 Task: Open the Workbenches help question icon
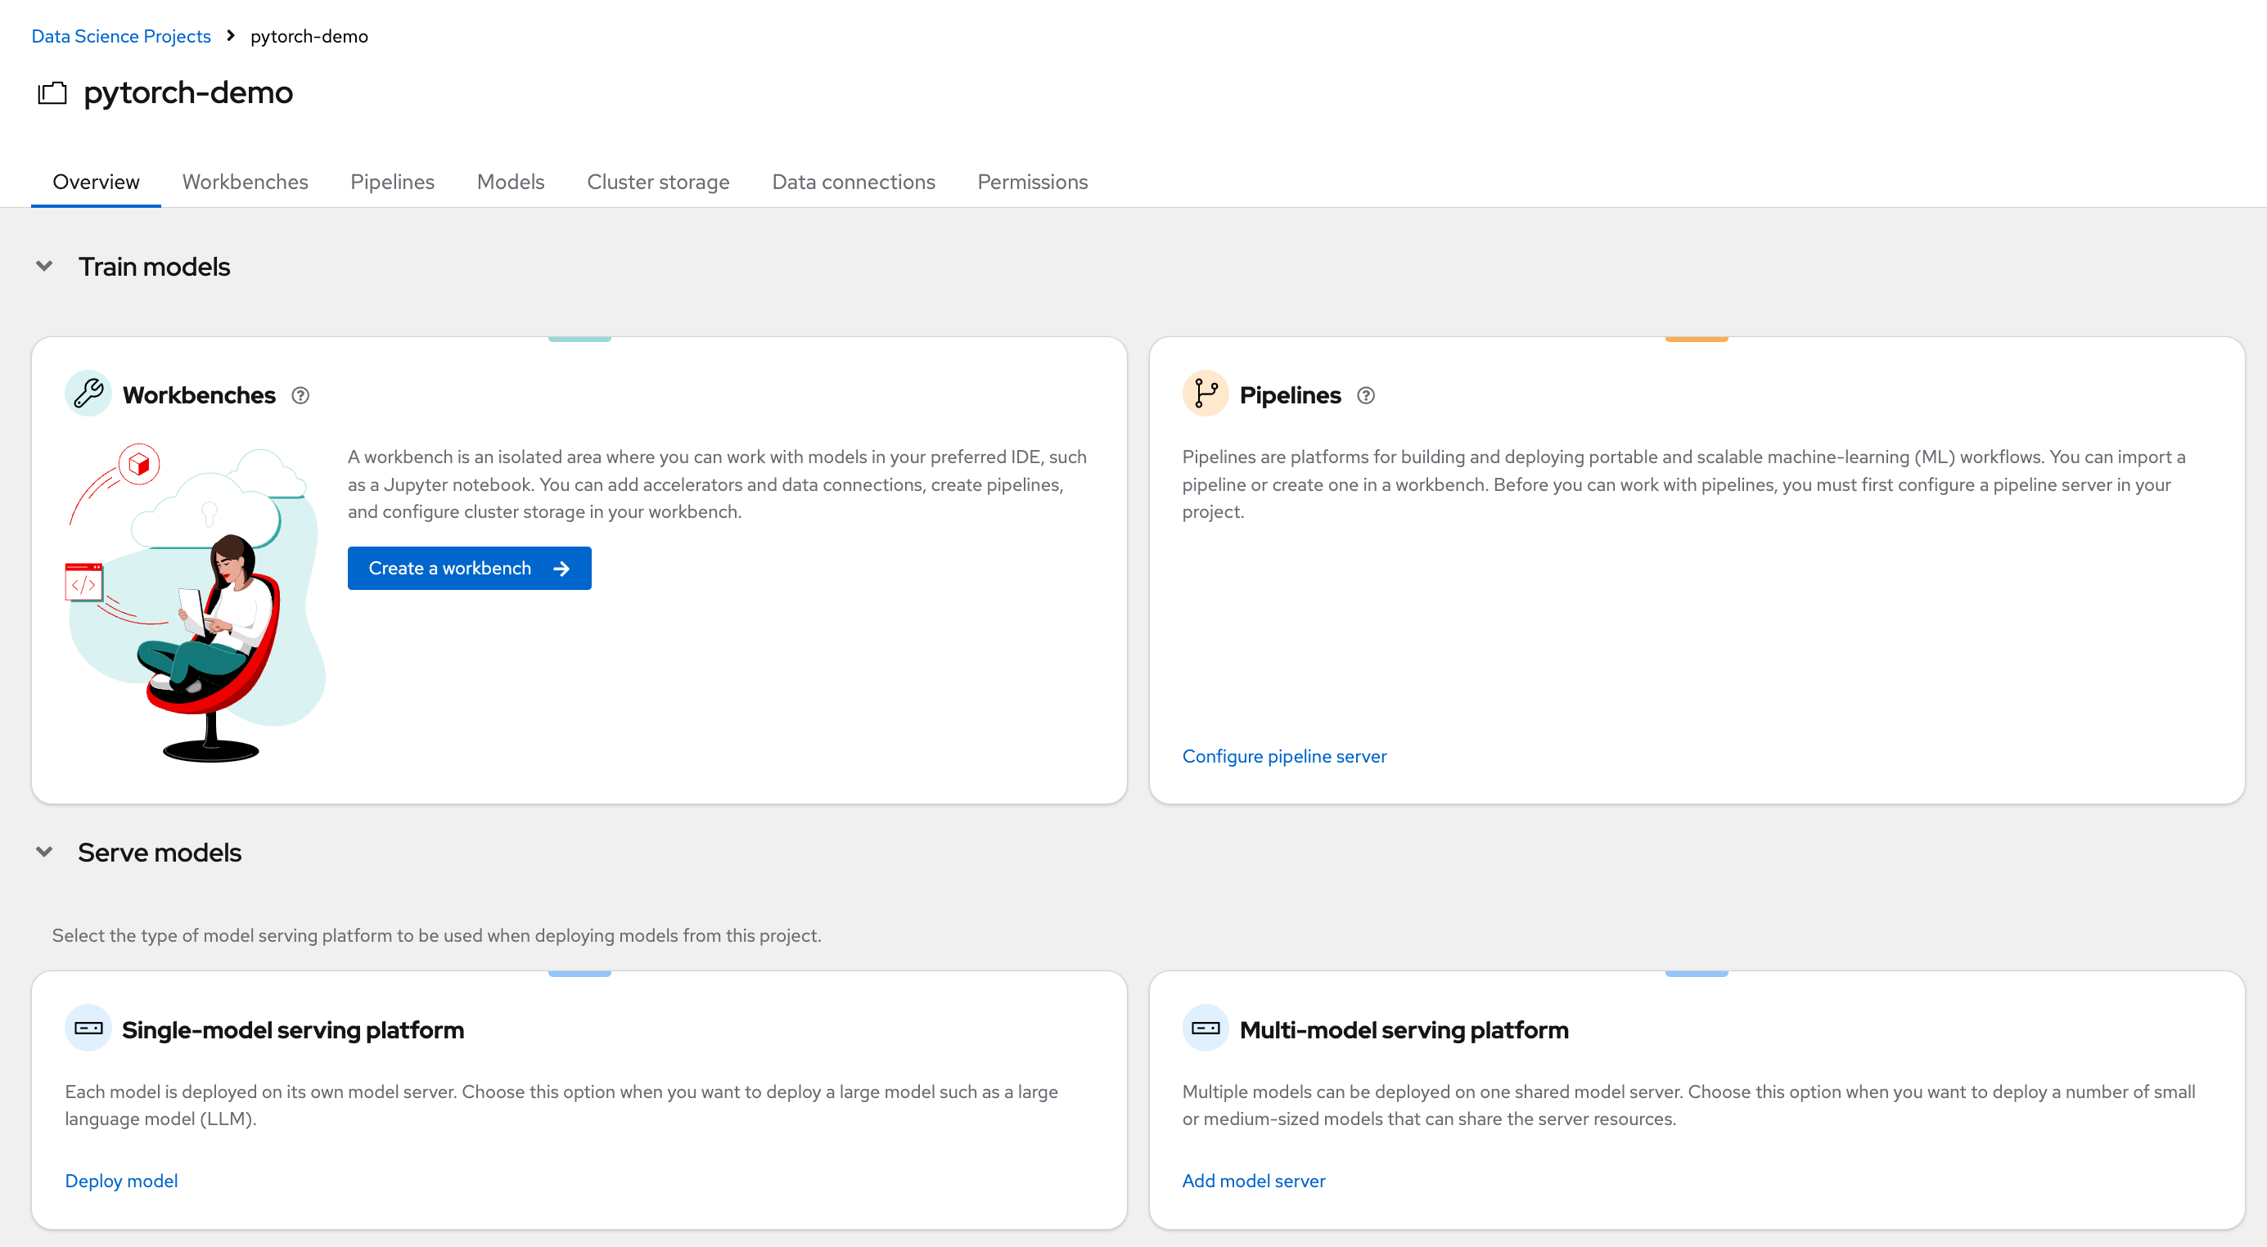click(x=300, y=395)
